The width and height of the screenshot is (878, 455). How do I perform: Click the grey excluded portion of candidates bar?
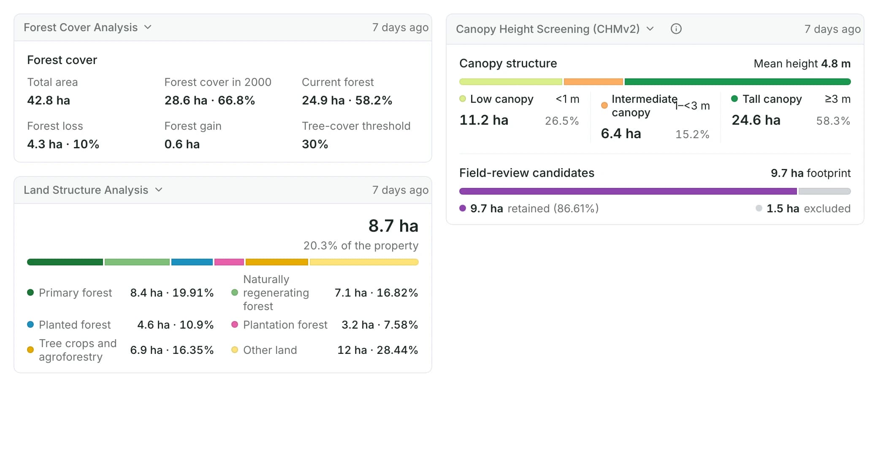(825, 191)
